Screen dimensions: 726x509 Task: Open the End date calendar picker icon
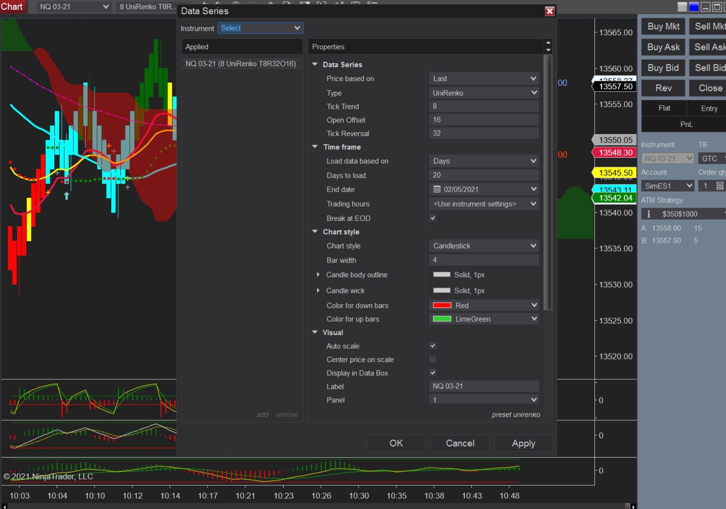[x=437, y=189]
